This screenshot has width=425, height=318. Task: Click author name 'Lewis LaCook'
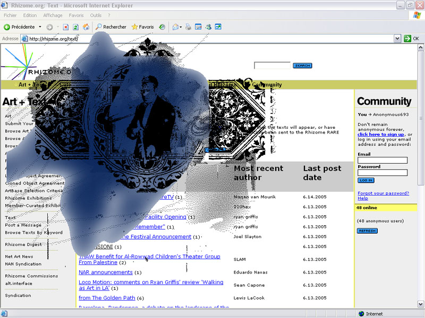tap(249, 298)
